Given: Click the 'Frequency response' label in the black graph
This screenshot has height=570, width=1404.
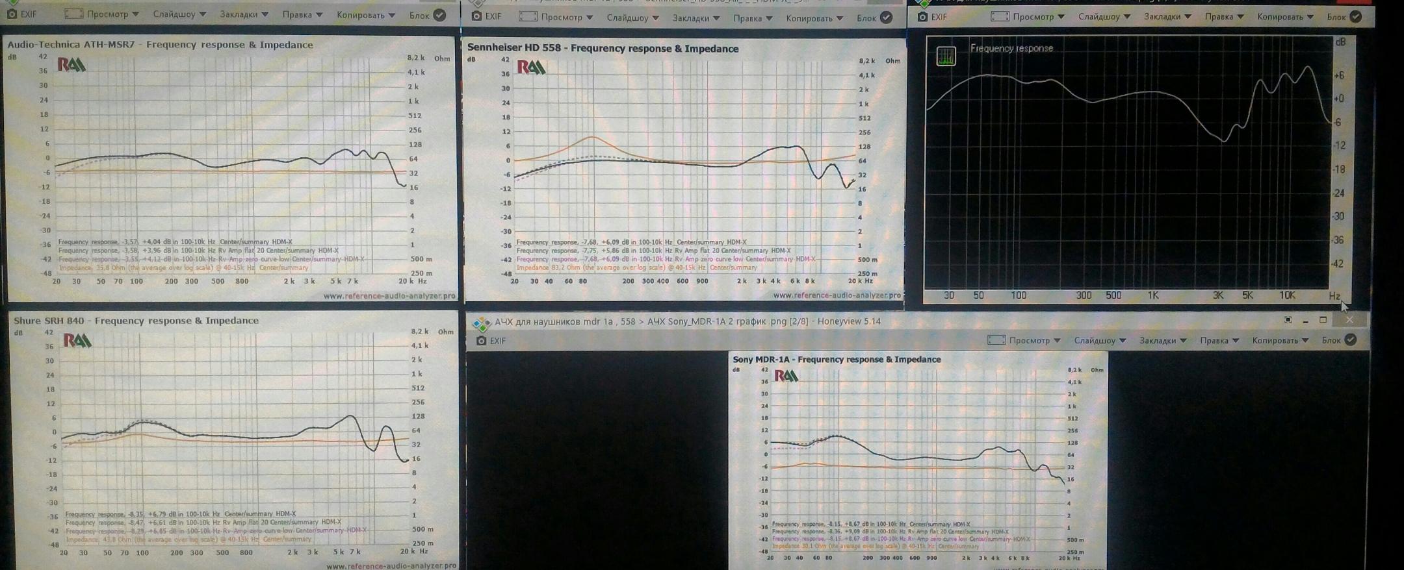Looking at the screenshot, I should point(1011,48).
